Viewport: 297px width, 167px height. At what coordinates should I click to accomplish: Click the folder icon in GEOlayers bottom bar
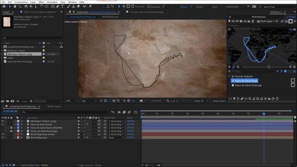coord(246,99)
